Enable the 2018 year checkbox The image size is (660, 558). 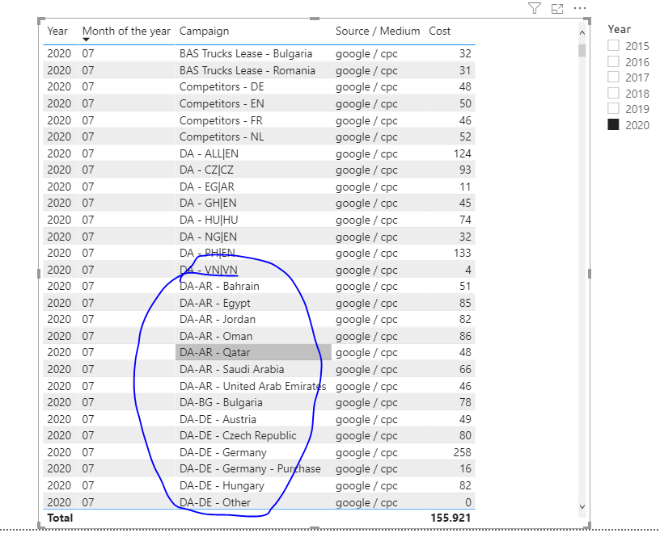(x=613, y=93)
